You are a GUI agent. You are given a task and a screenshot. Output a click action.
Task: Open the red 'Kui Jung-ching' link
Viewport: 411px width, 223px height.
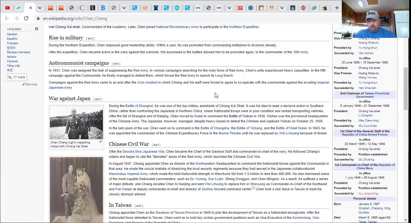click(x=368, y=194)
